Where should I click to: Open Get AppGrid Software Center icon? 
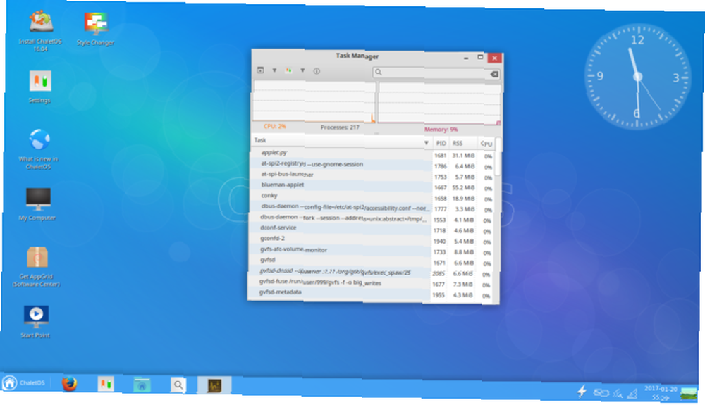click(37, 267)
